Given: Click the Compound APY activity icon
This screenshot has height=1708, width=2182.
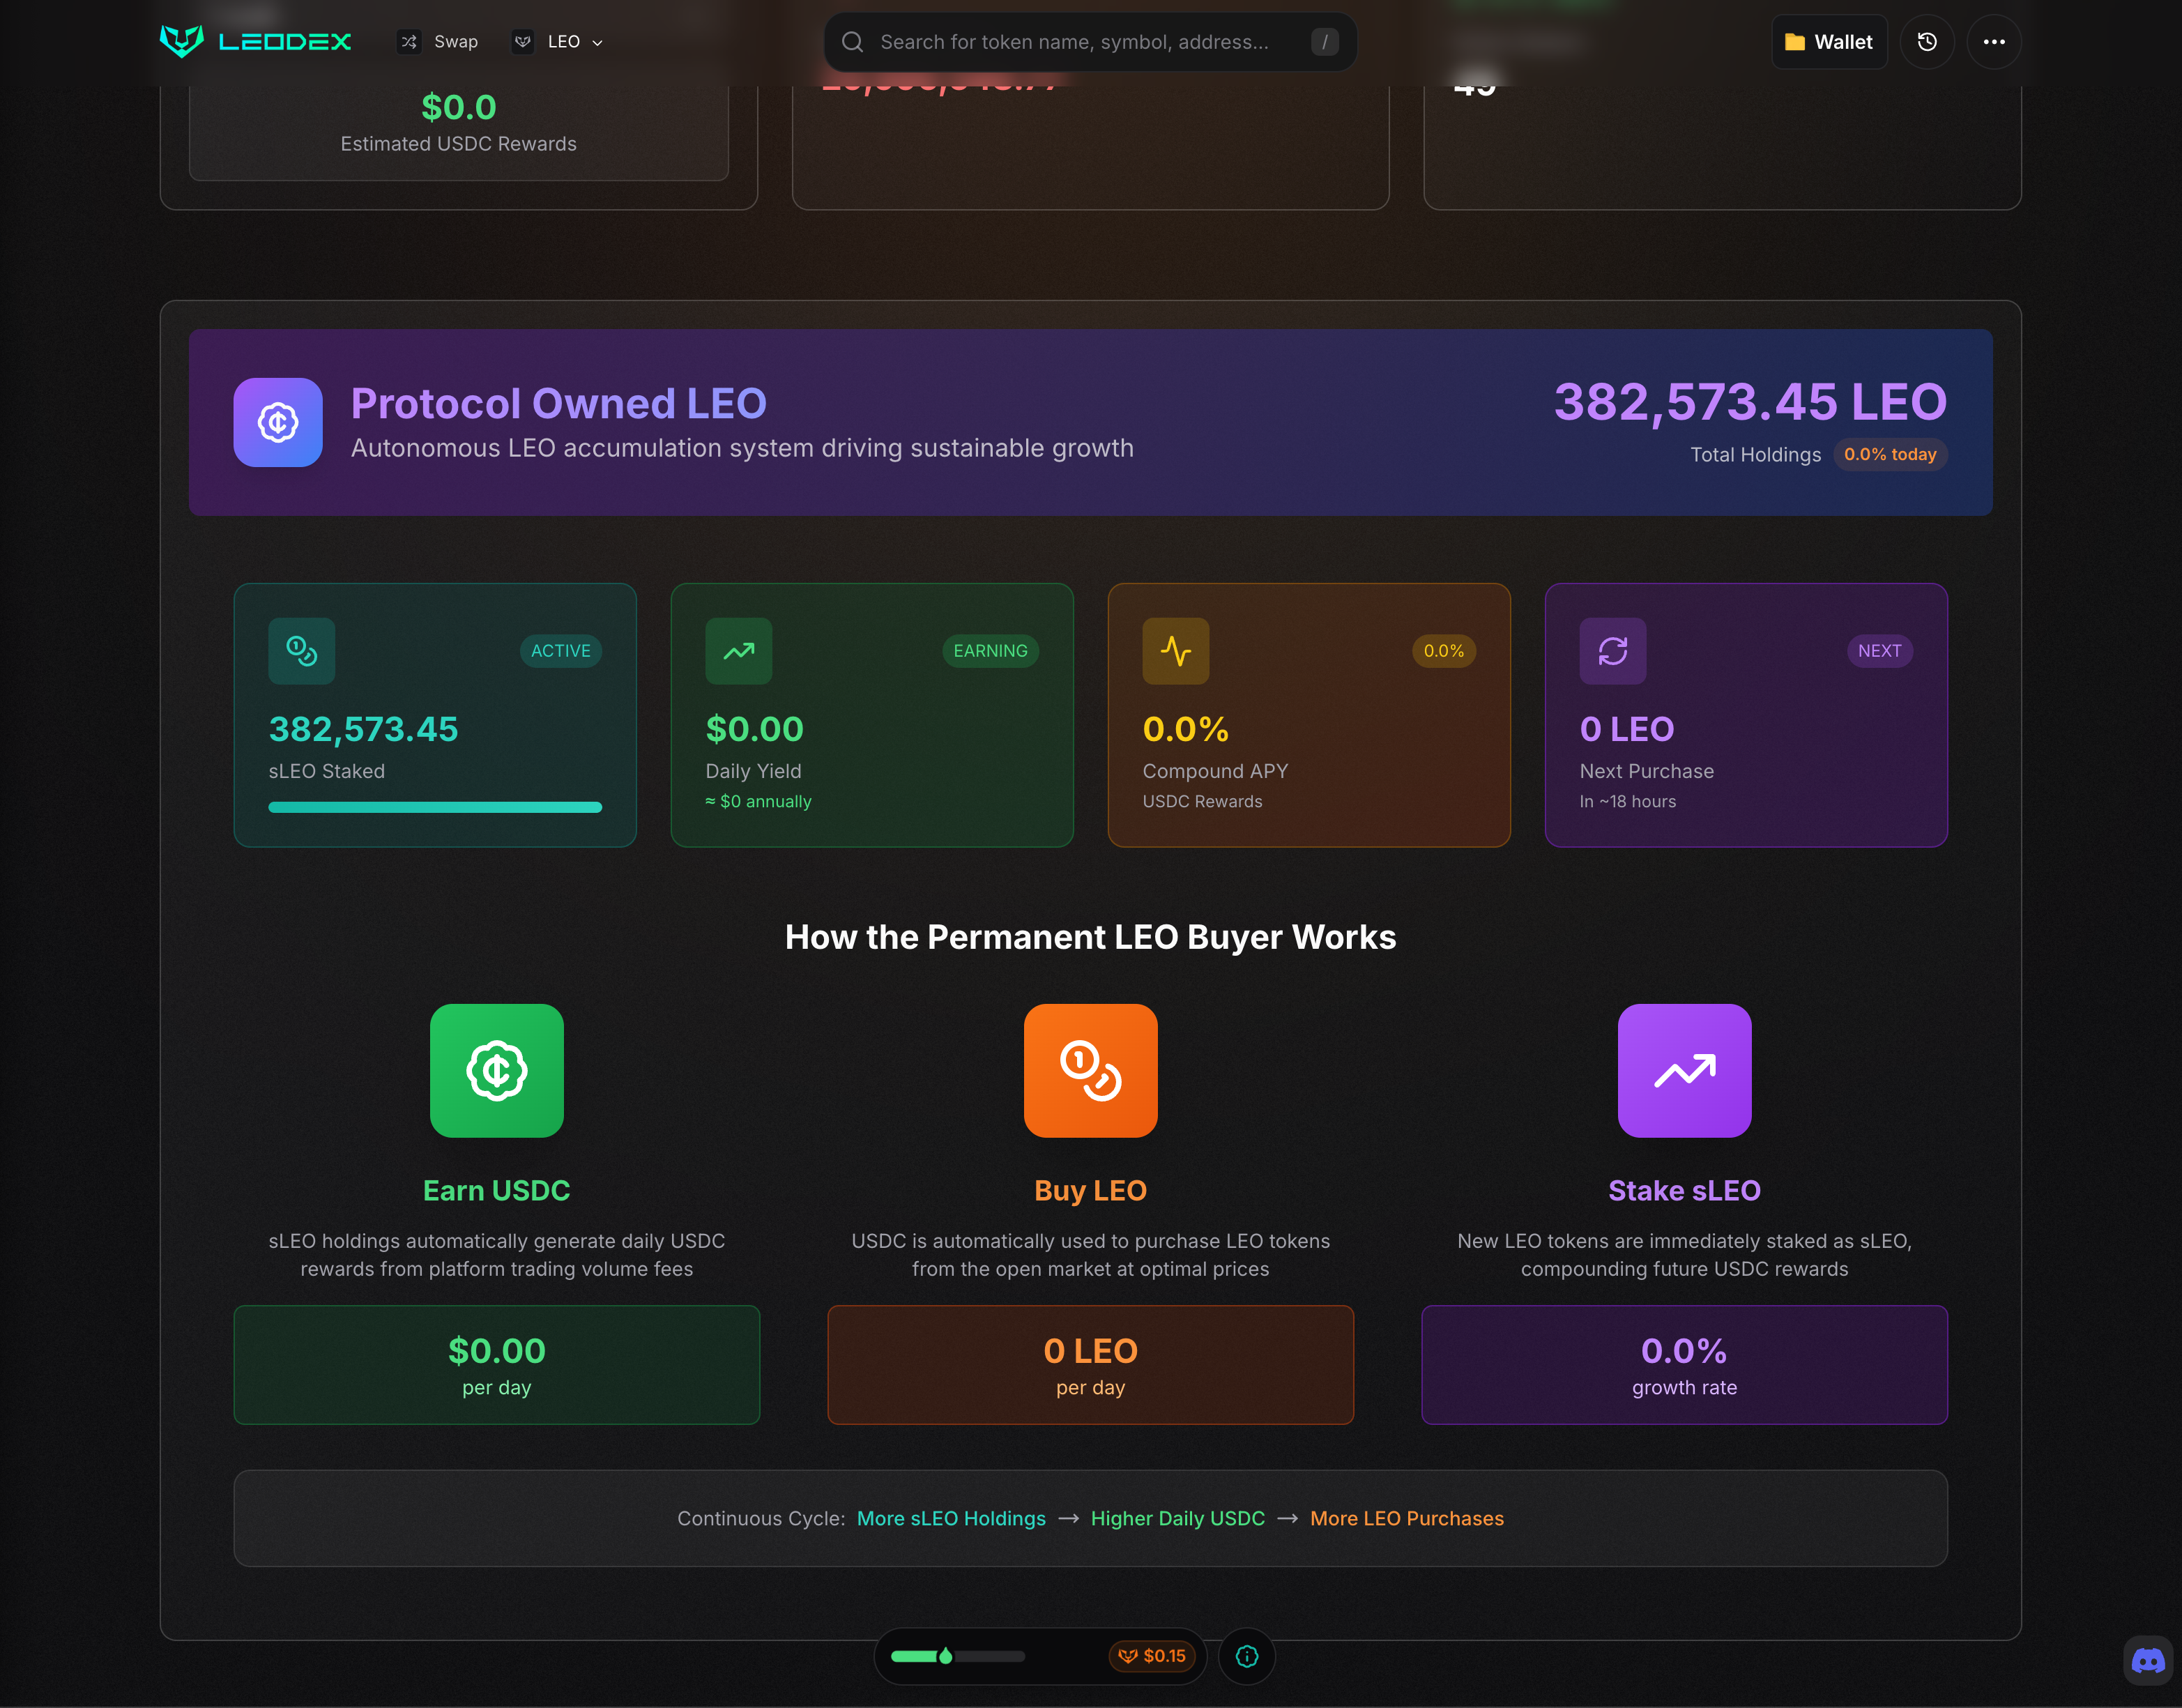Looking at the screenshot, I should (1175, 651).
